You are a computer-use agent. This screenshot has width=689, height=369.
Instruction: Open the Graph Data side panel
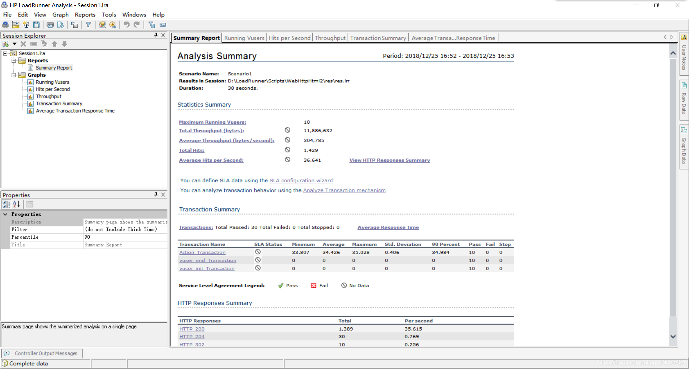[x=684, y=147]
